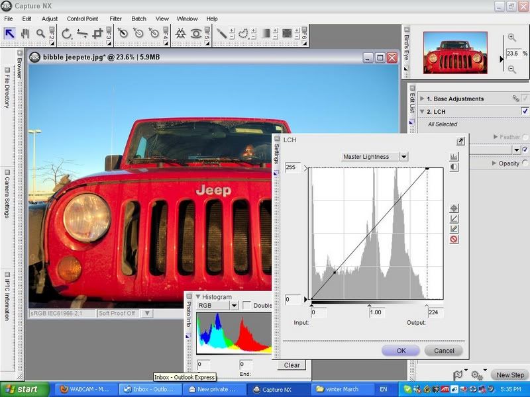Select the Hand pan tool

[x=25, y=33]
